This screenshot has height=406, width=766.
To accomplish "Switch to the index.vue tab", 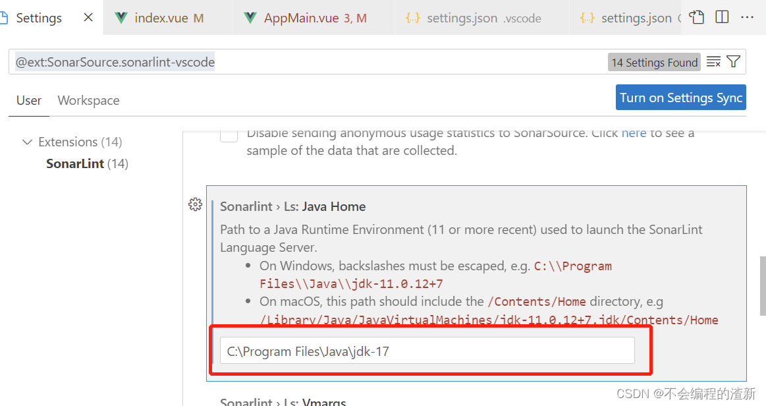I will pos(167,18).
